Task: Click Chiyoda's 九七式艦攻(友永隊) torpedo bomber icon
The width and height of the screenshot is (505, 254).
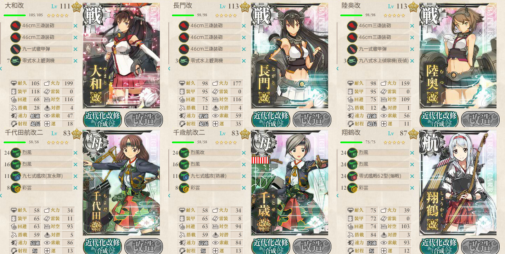Action: [15, 176]
